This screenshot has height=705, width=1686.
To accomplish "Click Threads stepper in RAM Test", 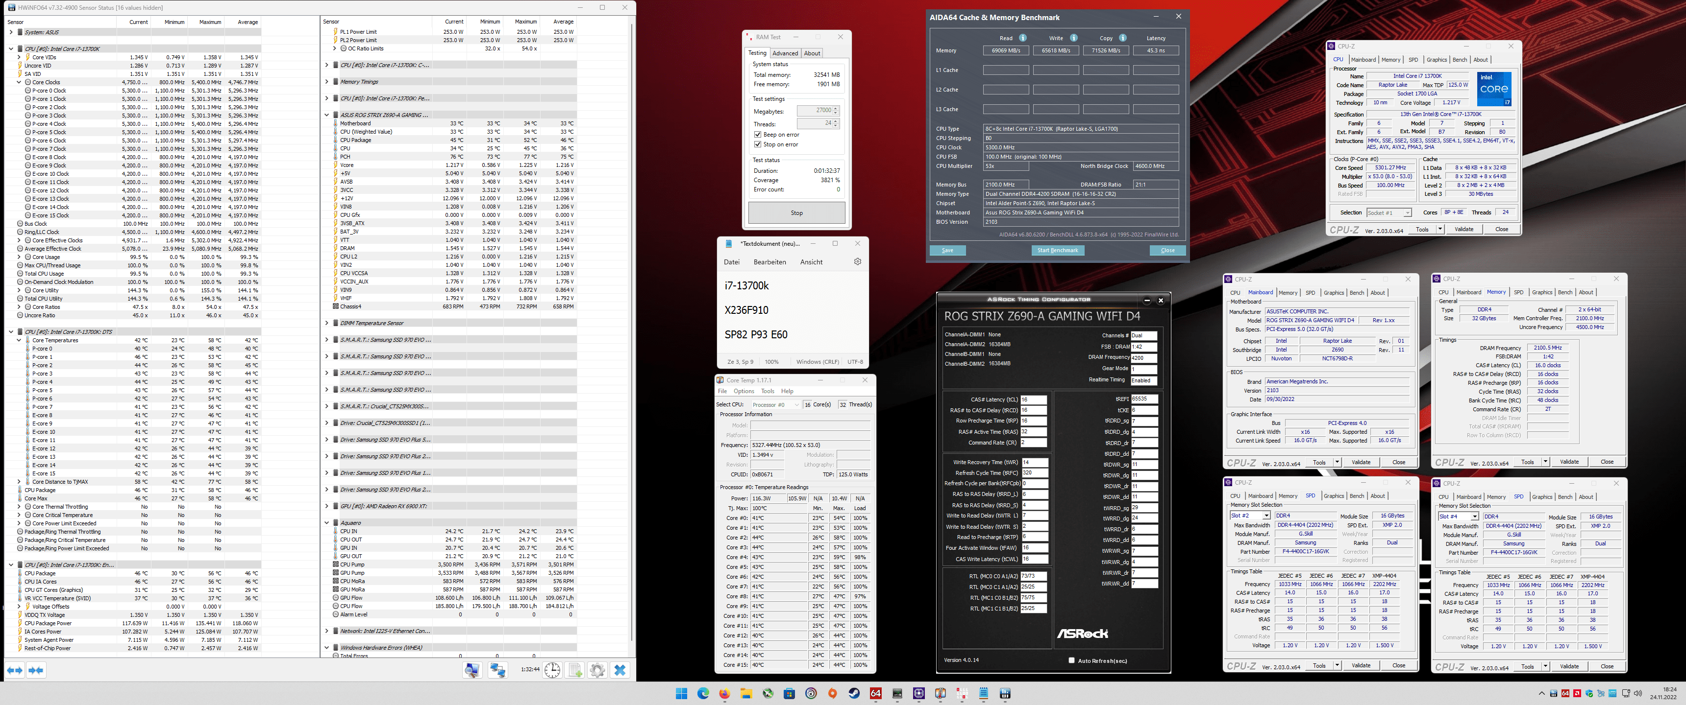I will 836,123.
